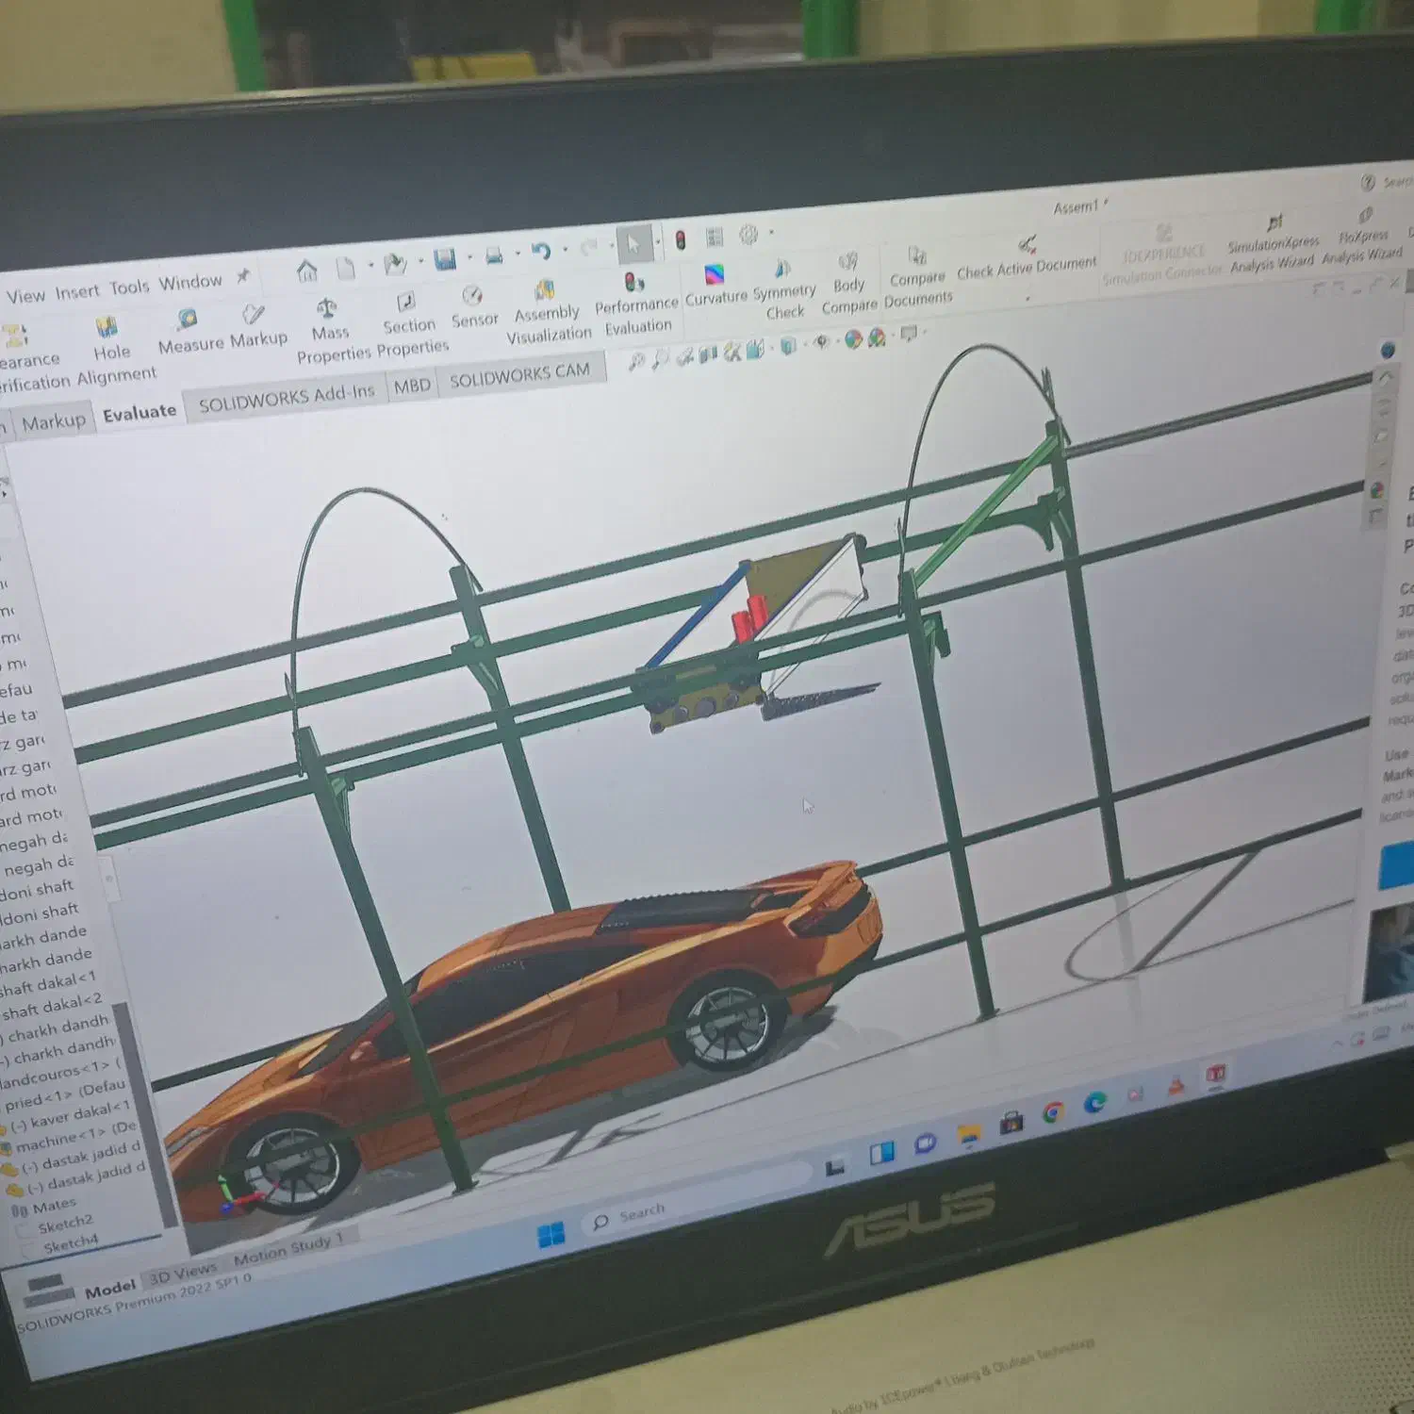Screen dimensions: 1414x1414
Task: Expand the Print dropdown arrow
Action: (517, 253)
